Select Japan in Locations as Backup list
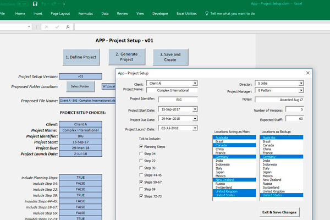Image resolution: width=330 pixels, height=220 pixels. [282, 172]
